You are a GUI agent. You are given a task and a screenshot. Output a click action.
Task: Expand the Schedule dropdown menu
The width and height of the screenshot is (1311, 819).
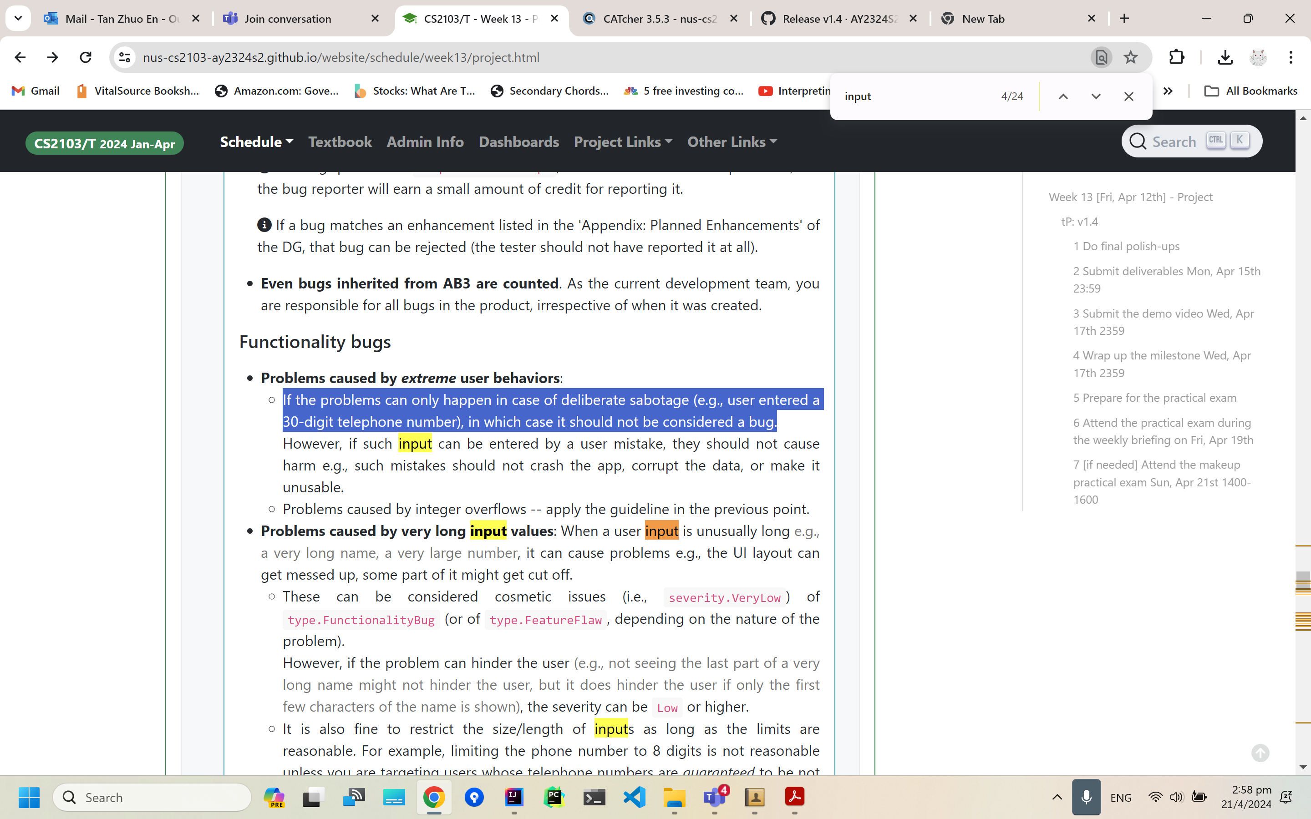[256, 142]
